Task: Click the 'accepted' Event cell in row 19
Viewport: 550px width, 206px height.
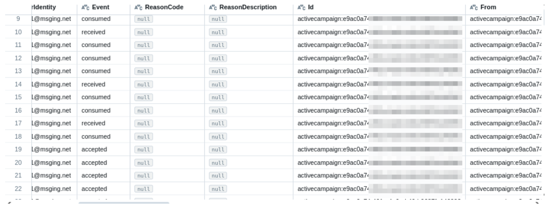Action: tap(94, 150)
